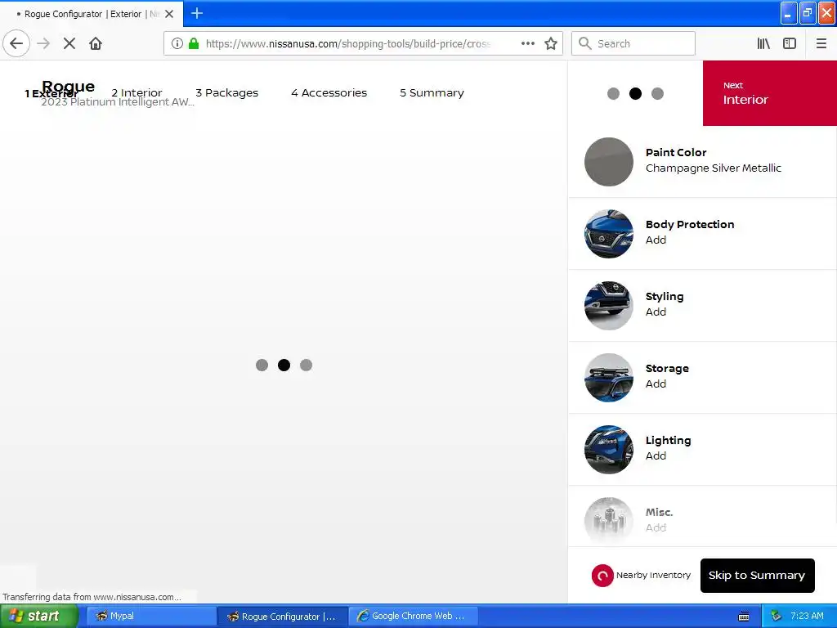Click the Body Protection thumbnail
This screenshot has height=628, width=837.
[x=608, y=234]
